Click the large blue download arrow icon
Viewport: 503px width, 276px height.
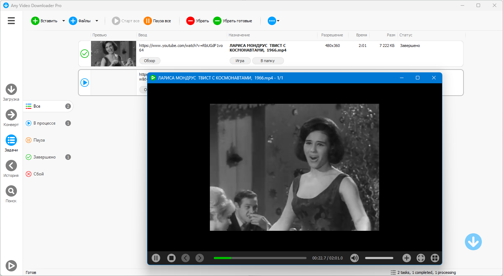click(473, 242)
